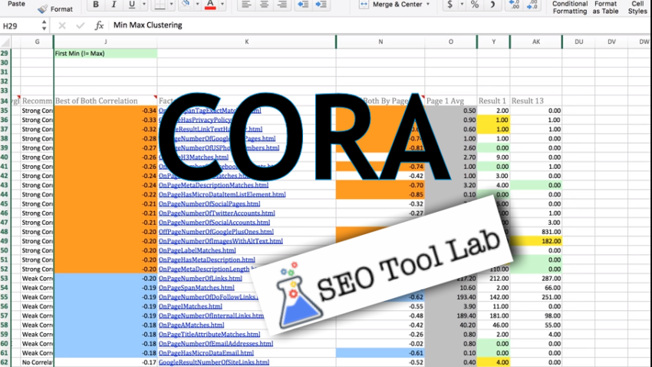Screen dimensions: 652x367
Task: Click the insert function fx icon
Action: 99,25
